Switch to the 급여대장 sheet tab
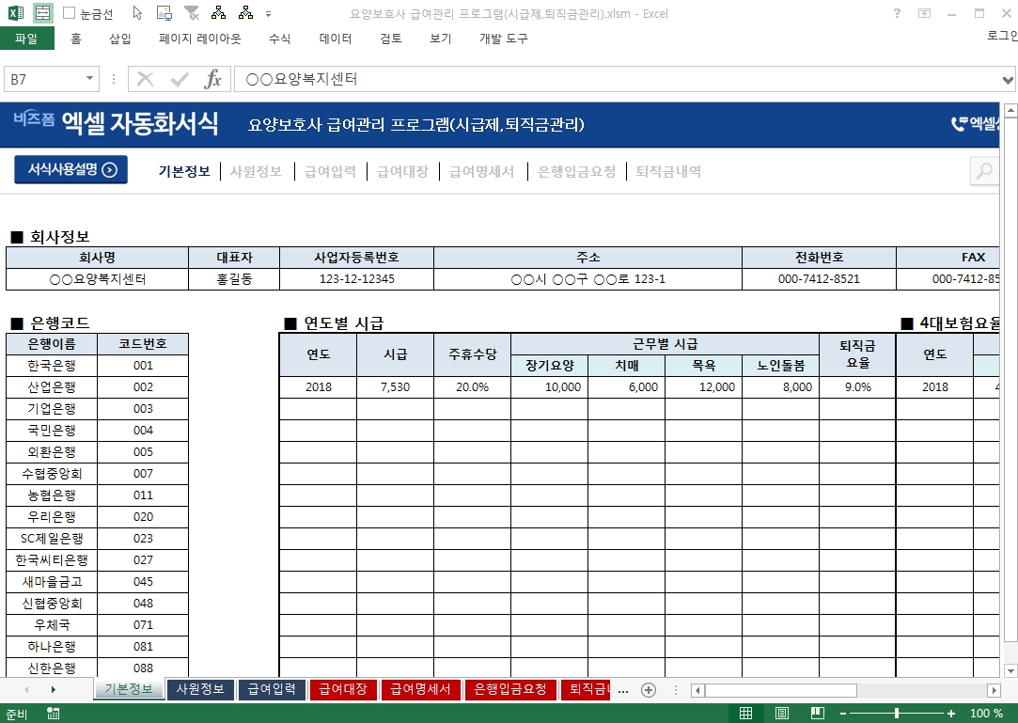 pyautogui.click(x=343, y=689)
